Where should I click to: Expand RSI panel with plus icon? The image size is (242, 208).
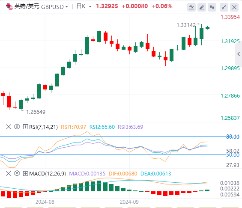coord(25,127)
